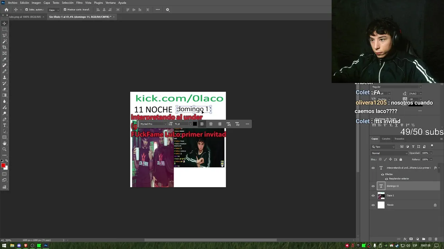Select the Eyedropper tool
The height and width of the screenshot is (249, 444).
pos(5,59)
